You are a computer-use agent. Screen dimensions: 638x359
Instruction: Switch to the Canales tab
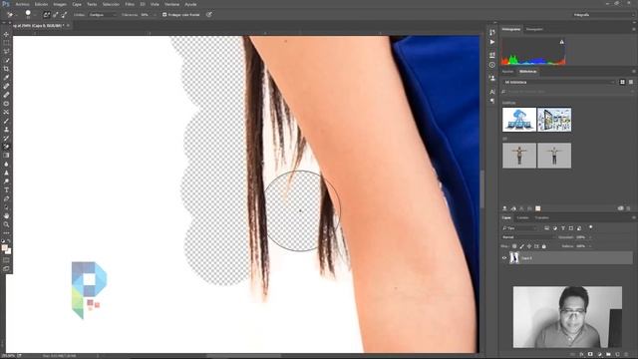[522, 218]
